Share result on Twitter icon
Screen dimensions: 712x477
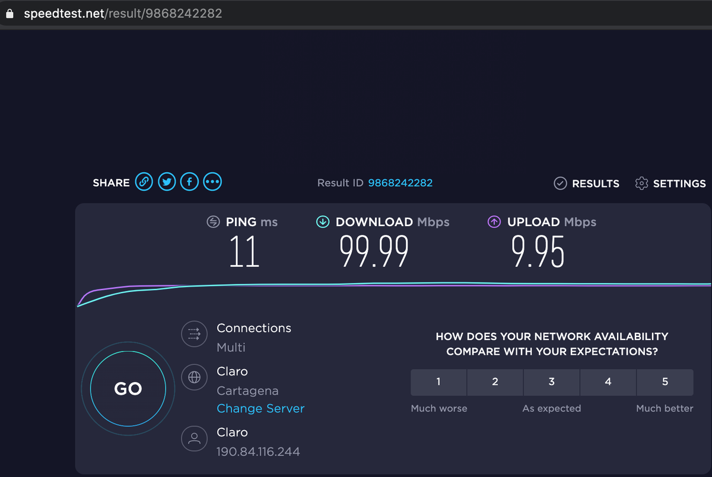(x=167, y=182)
